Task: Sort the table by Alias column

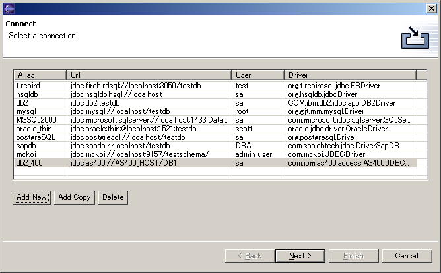Action: 40,75
